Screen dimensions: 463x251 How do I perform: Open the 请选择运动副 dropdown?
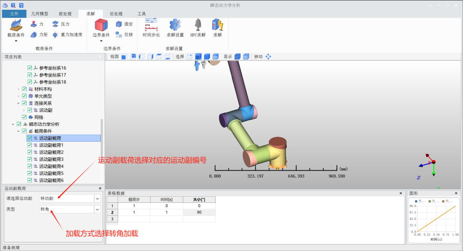tap(97, 198)
